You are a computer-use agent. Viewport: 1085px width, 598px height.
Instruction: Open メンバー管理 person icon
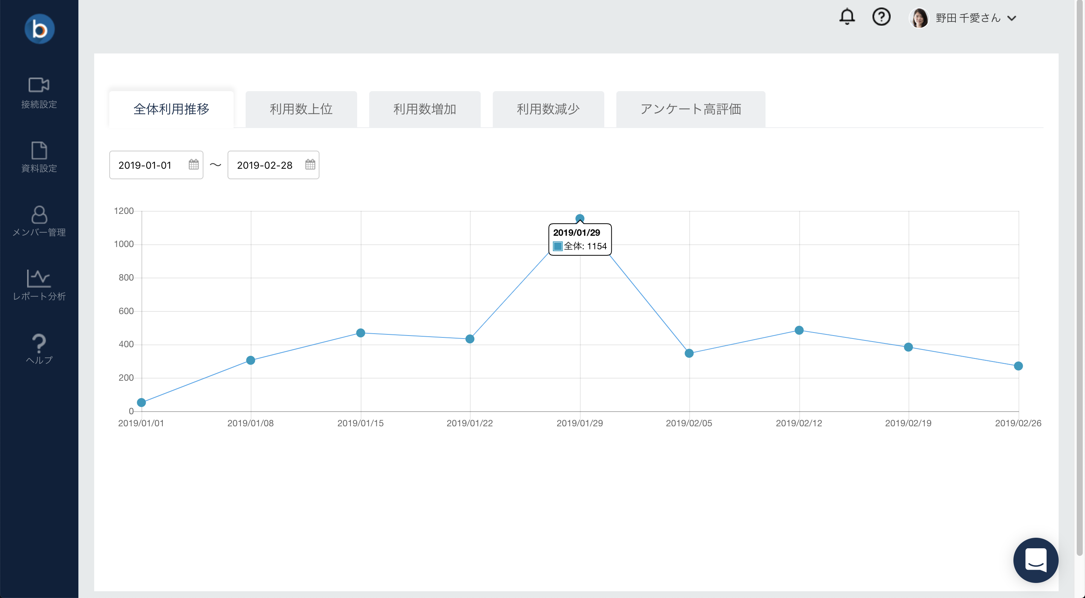[x=39, y=215]
